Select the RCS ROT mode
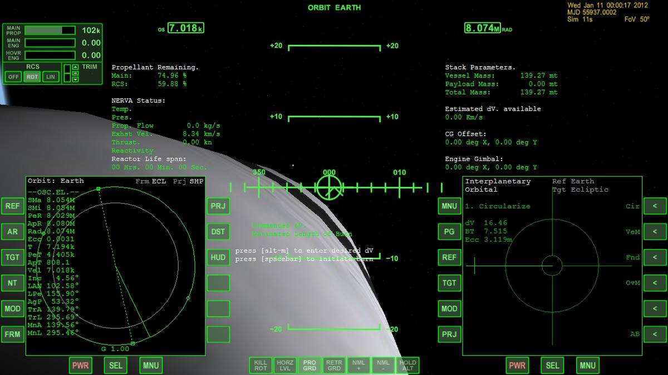The height and width of the screenshot is (375, 668). (x=32, y=77)
